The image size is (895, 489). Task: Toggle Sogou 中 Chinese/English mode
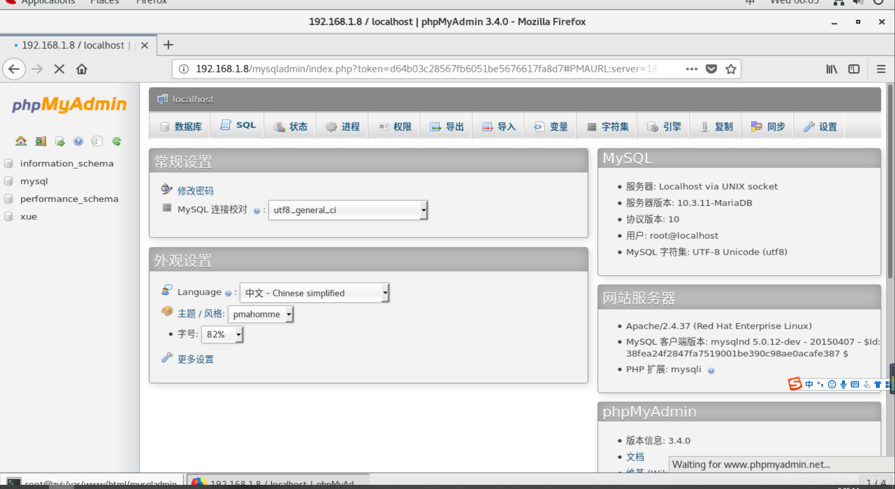809,384
